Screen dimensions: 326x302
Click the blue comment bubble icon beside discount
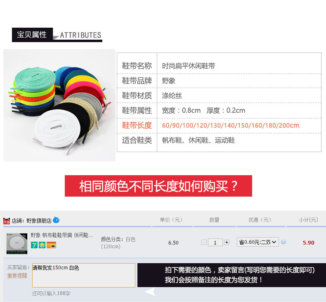[283, 242]
